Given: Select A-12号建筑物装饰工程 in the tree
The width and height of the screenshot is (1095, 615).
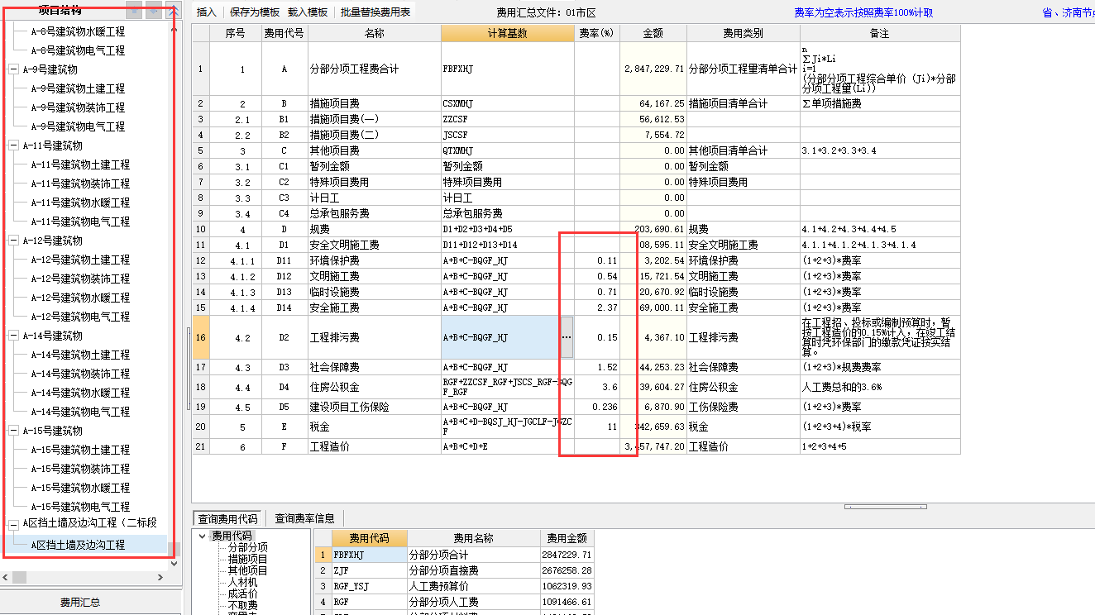Looking at the screenshot, I should [80, 279].
